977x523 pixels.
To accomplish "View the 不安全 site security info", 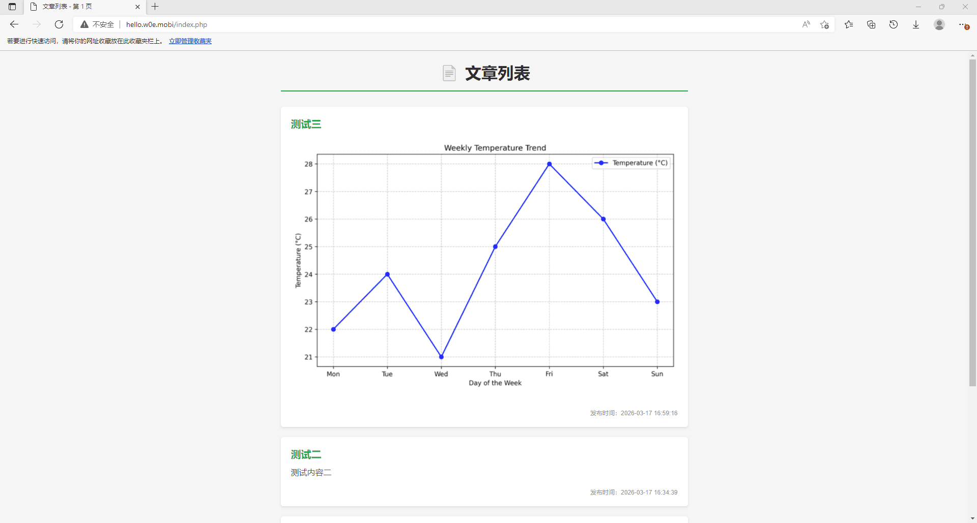I will [x=96, y=24].
